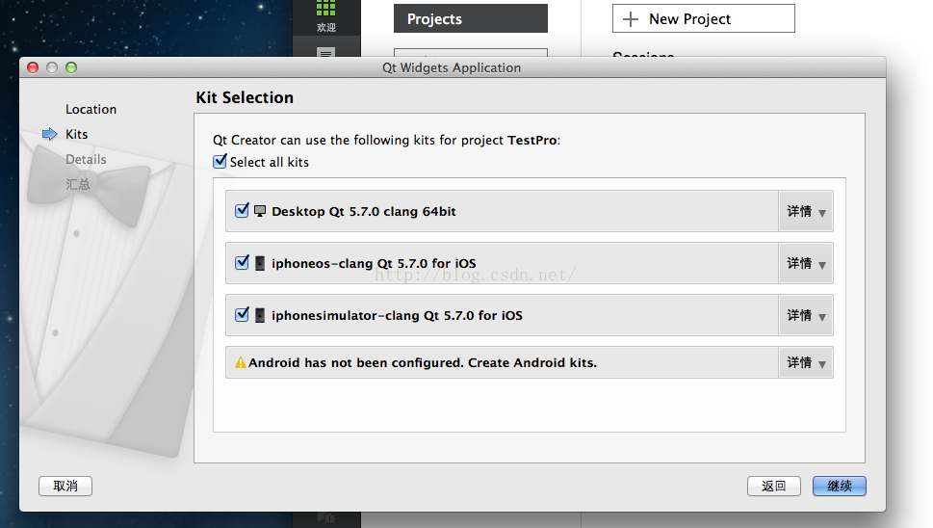Uncheck Desktop Qt 5.7.0 clang 64bit kit

243,210
